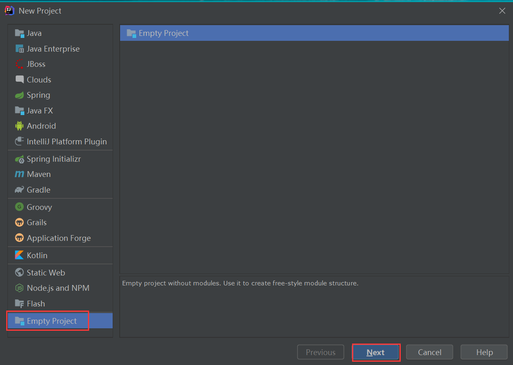Screen dimensions: 513x365
Task: Choose Java Enterprise in the list
Action: (x=53, y=49)
